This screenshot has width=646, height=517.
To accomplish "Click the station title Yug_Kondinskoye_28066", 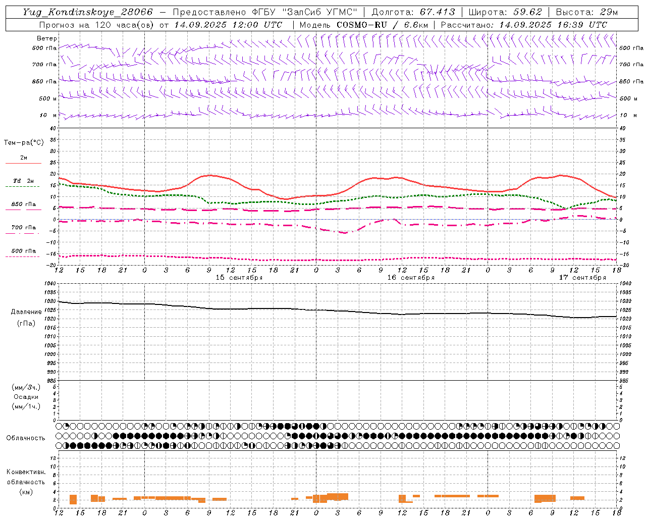I will (88, 12).
